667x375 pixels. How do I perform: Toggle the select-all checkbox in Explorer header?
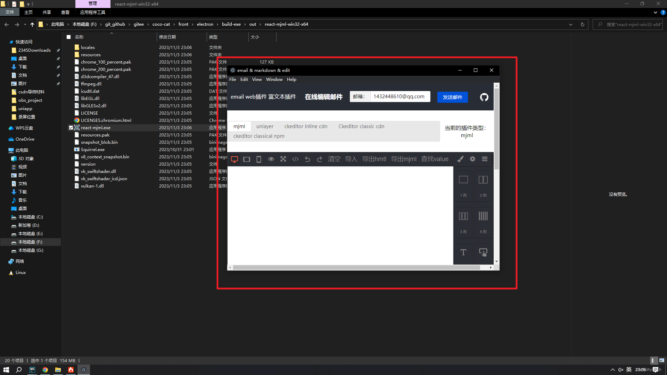[x=69, y=37]
